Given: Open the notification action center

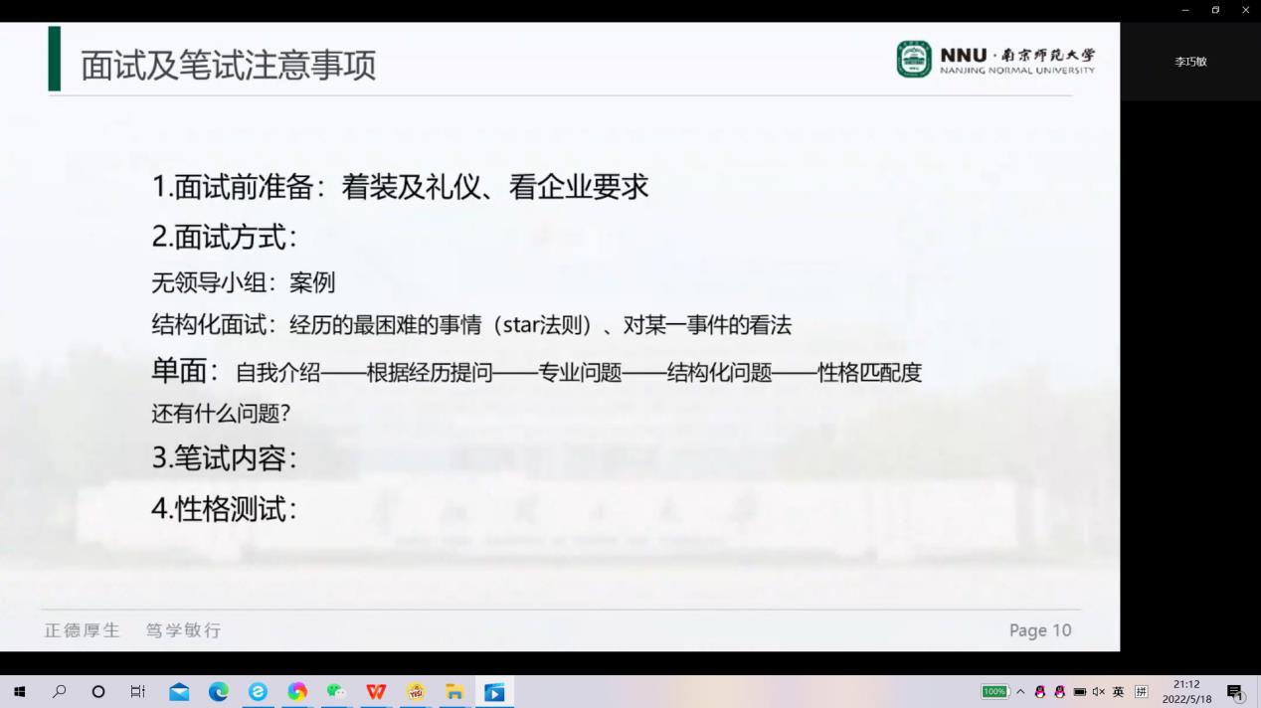Looking at the screenshot, I should [x=1236, y=693].
